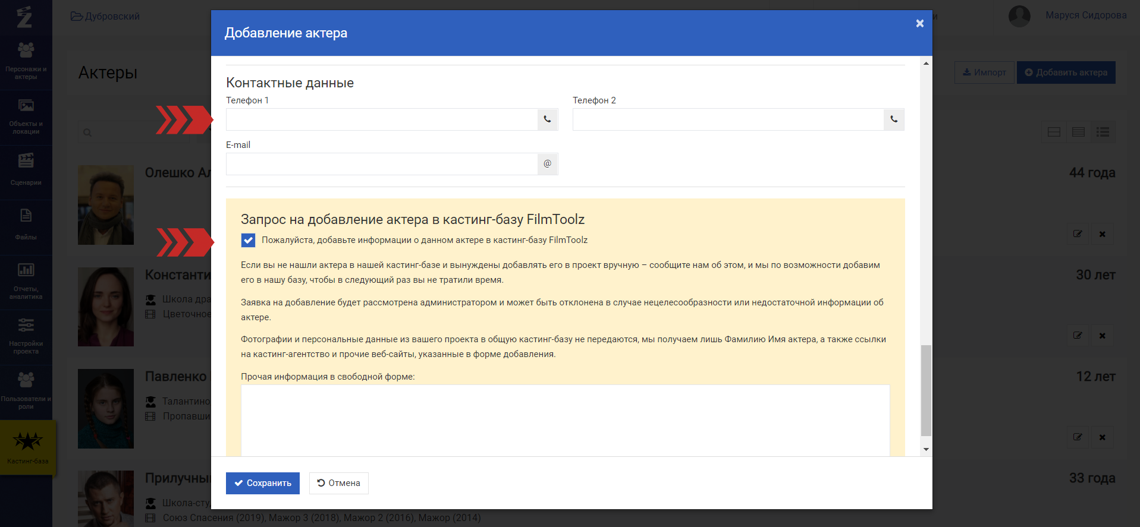Close the Добавление актера dialog

(x=920, y=23)
